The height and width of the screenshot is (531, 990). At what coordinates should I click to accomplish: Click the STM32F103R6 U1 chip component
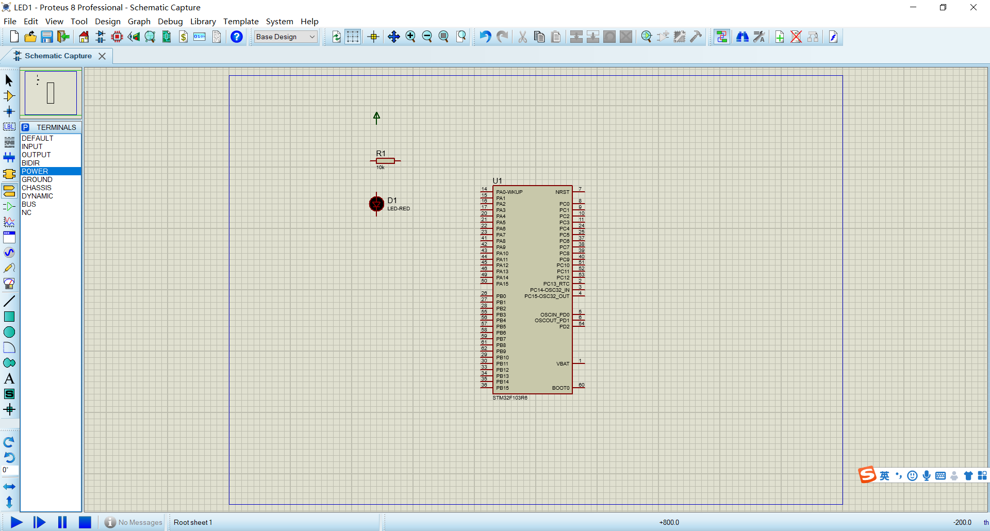pos(532,290)
